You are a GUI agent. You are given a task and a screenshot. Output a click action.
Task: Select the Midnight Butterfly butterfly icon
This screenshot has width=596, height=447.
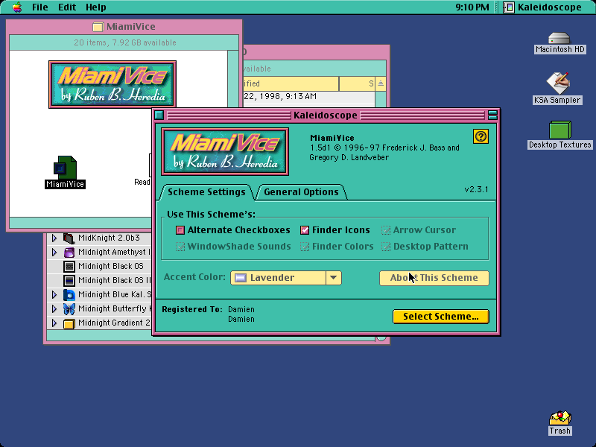(x=69, y=308)
